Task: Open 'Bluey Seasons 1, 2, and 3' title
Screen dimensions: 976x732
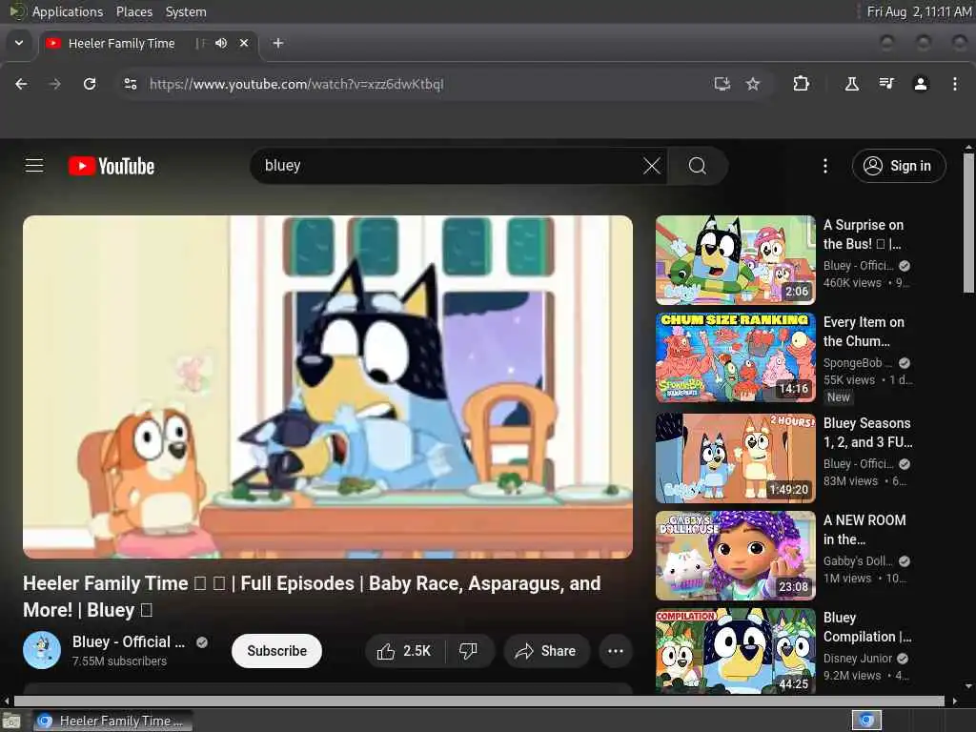Action: pos(868,433)
